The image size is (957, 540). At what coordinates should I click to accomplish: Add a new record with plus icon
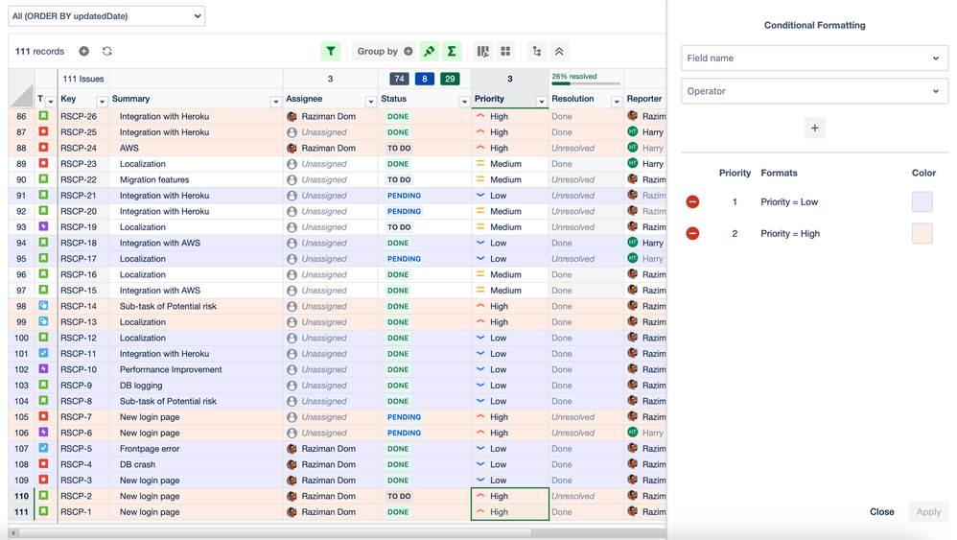pyautogui.click(x=84, y=52)
